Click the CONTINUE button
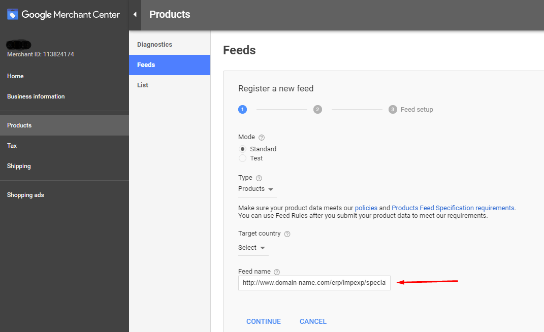Screen dimensions: 544x332 click(264, 321)
